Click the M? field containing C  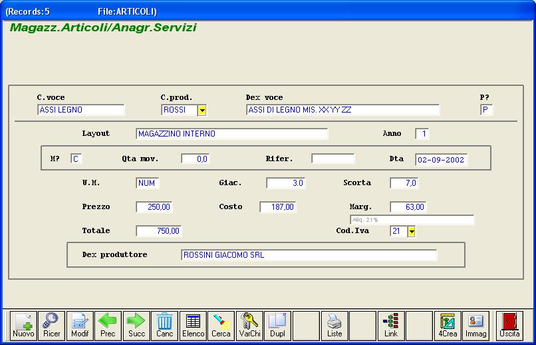[76, 159]
